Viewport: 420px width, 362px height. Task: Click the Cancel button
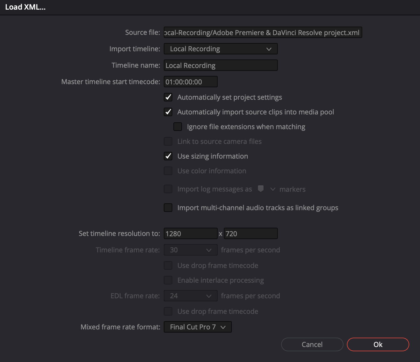point(312,344)
